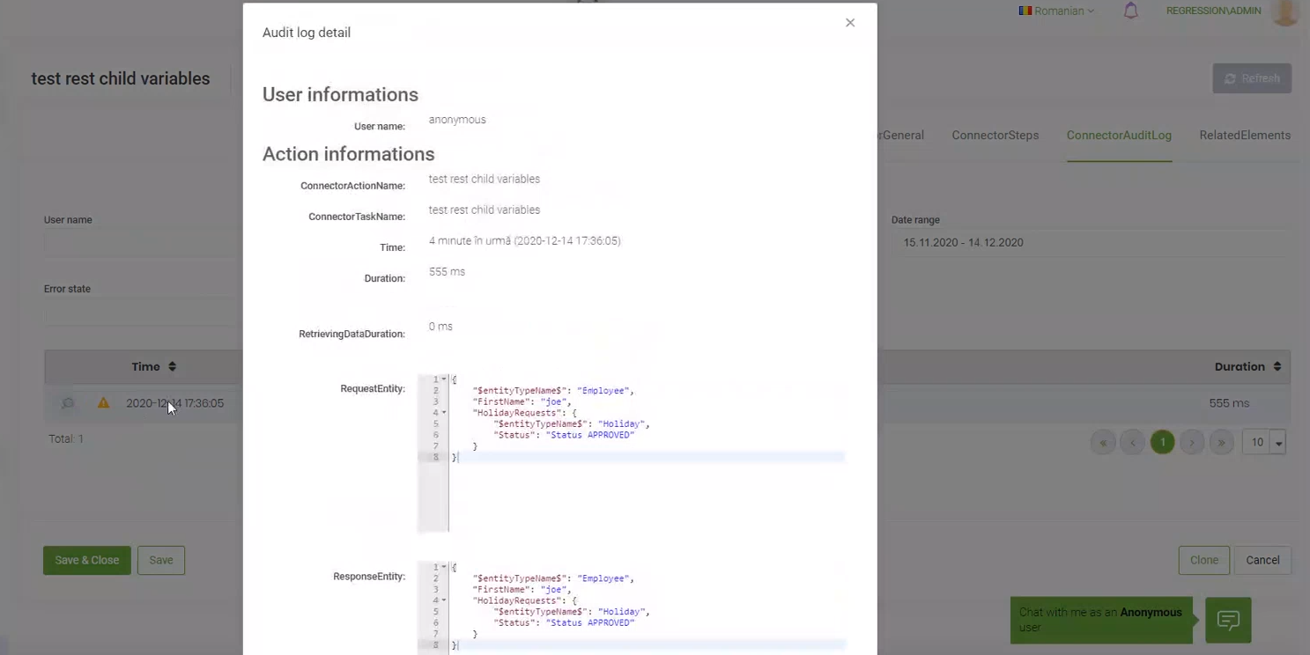Collapse HolidayRequests node in RequestEntity
This screenshot has width=1310, height=655.
(444, 413)
